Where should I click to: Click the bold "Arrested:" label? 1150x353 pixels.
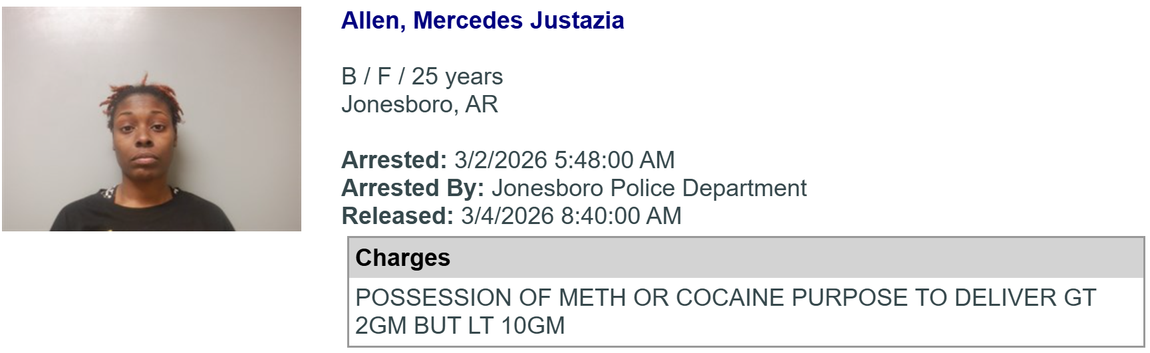(x=394, y=160)
